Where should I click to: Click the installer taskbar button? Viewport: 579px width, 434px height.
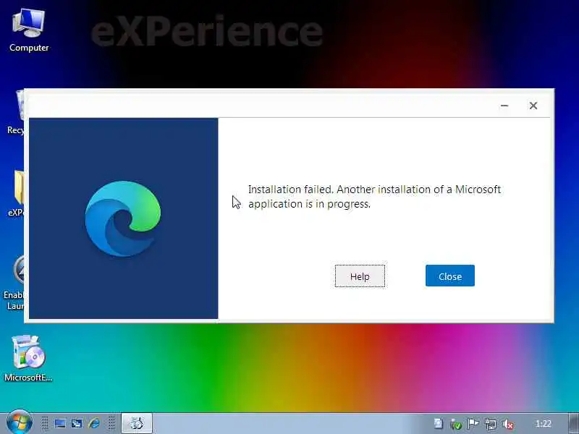(137, 423)
